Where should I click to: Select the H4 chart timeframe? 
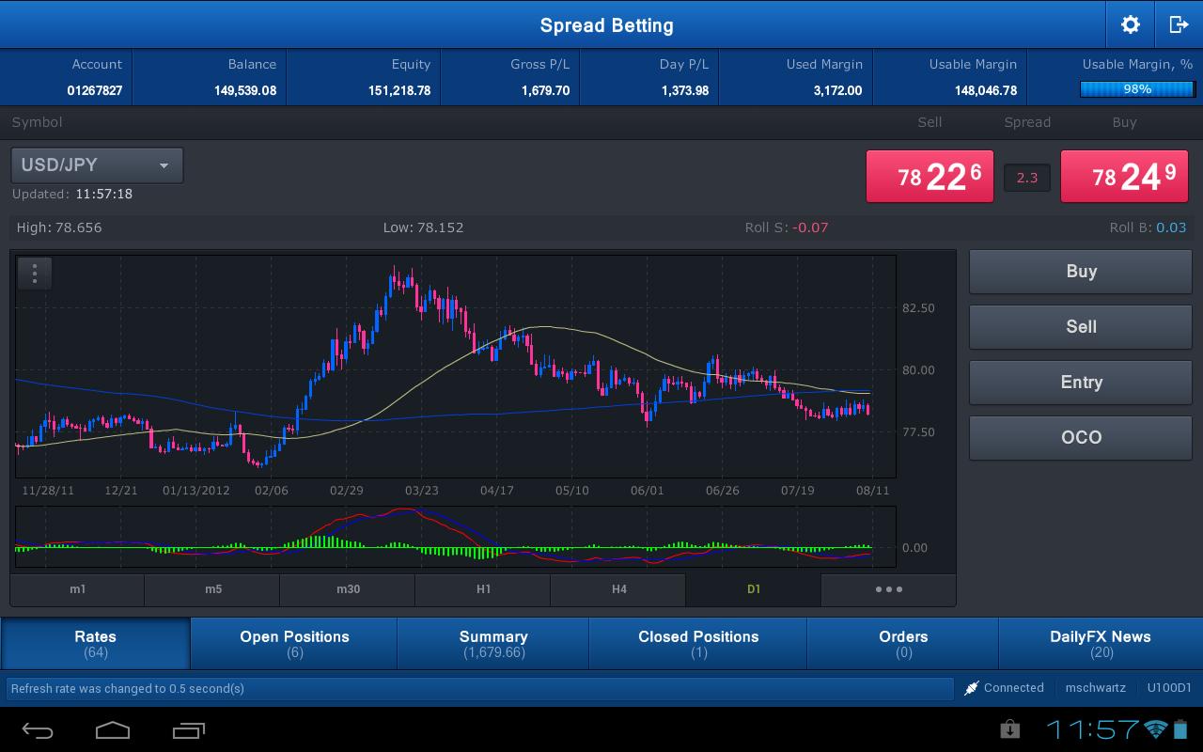618,589
